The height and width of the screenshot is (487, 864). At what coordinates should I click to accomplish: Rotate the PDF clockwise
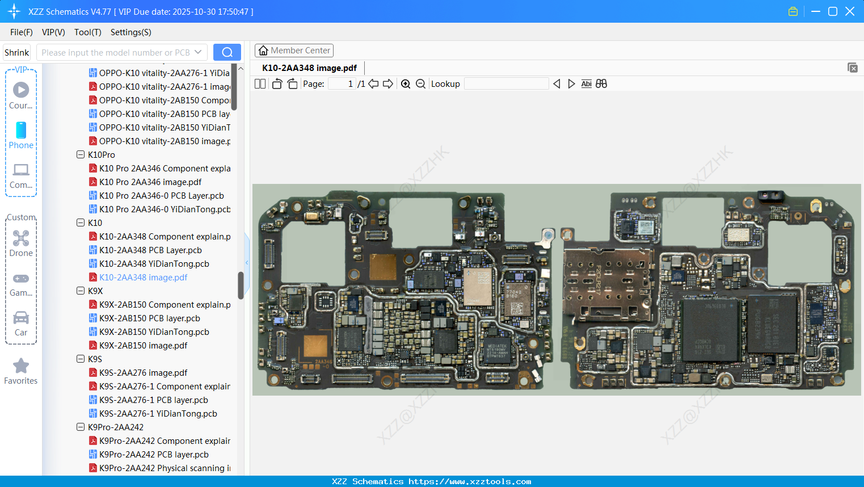pos(292,83)
